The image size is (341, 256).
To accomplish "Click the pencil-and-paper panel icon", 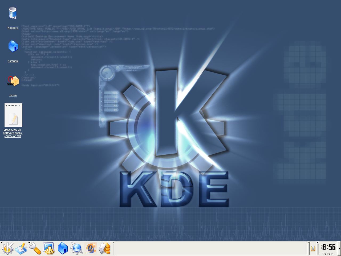I will [21, 249].
